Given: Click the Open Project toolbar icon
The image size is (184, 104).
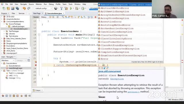Looking at the screenshot, I should (13, 8).
